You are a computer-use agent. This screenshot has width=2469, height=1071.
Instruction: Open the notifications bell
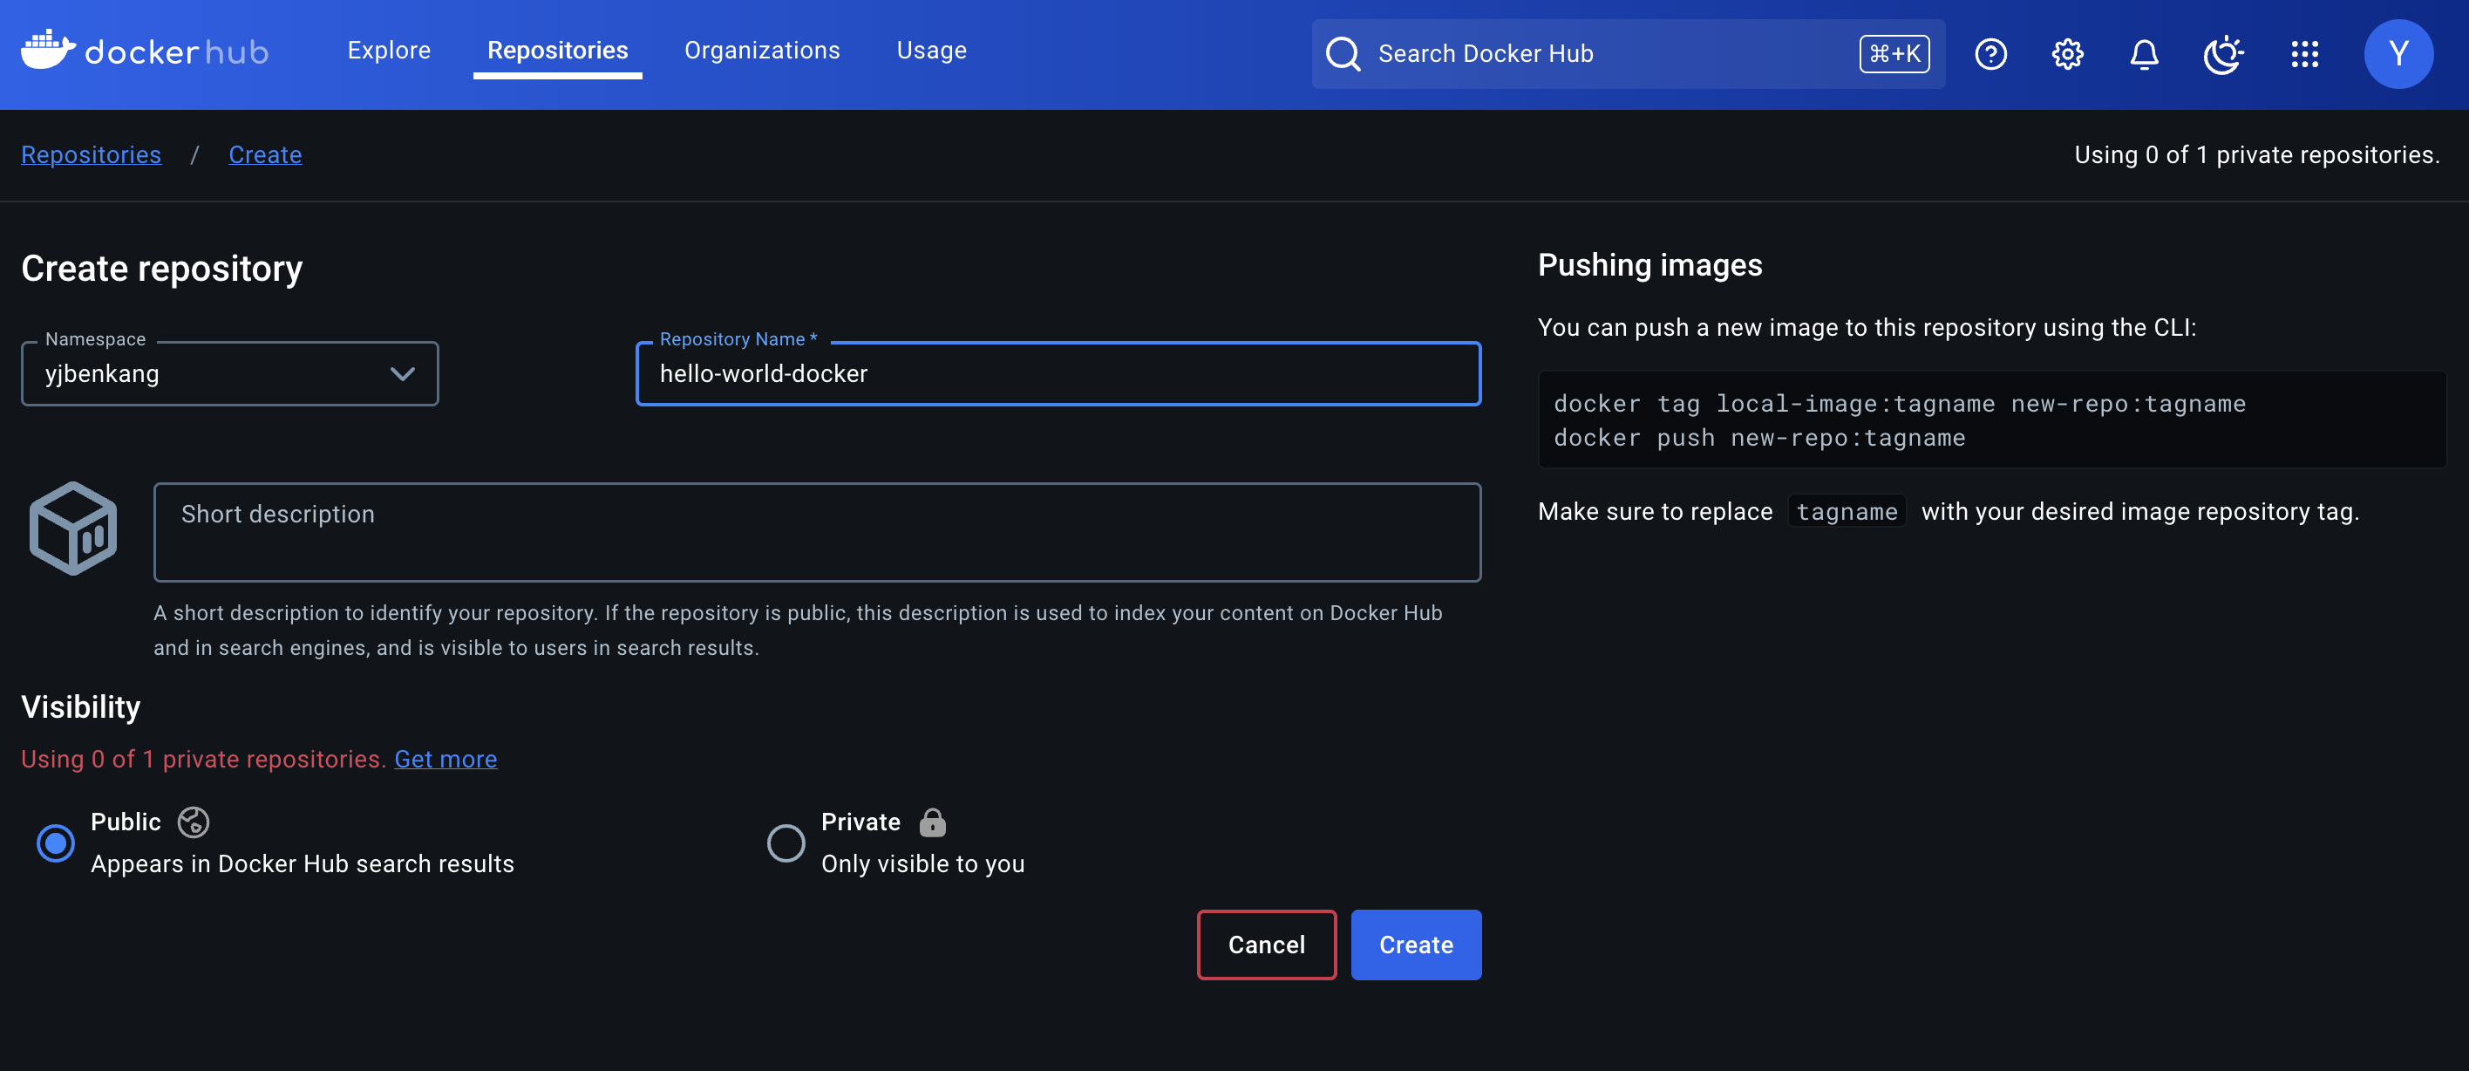tap(2143, 54)
